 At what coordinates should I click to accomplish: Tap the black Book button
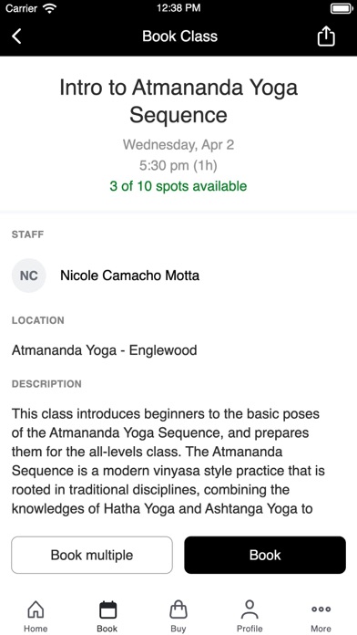click(265, 555)
